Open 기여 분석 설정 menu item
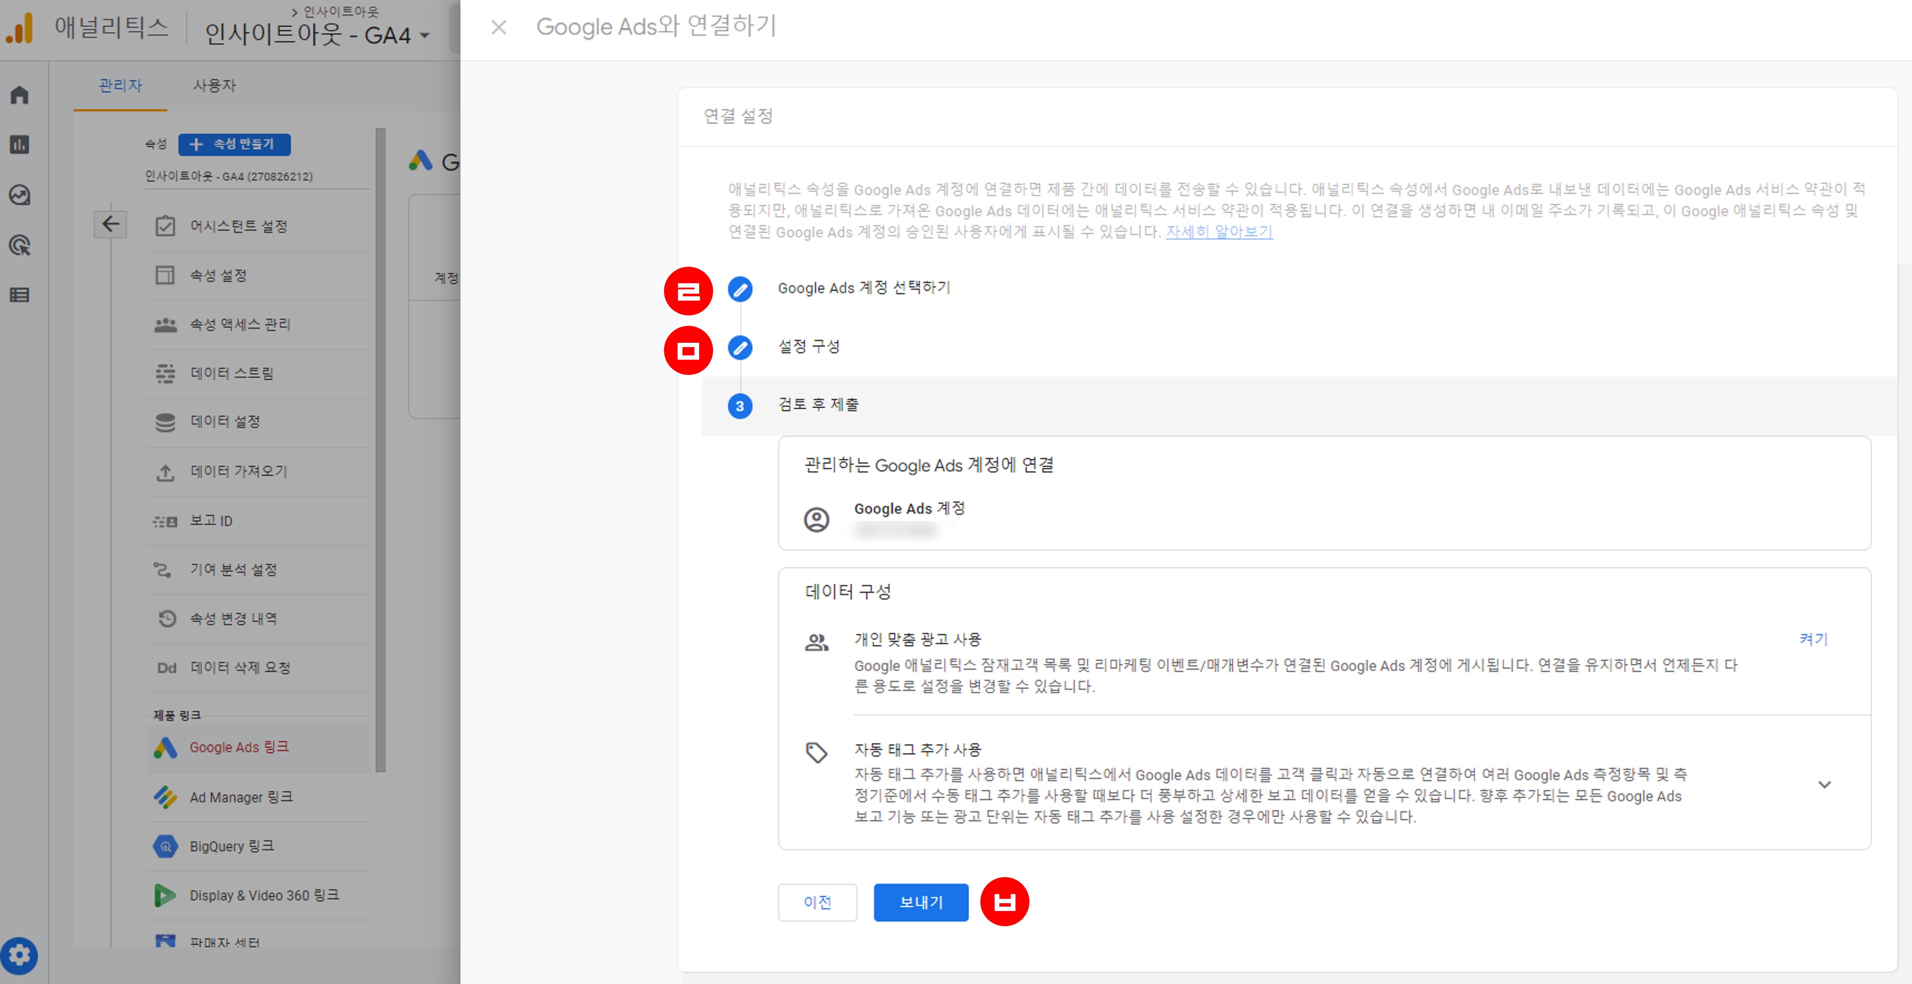The width and height of the screenshot is (1912, 984). point(258,570)
